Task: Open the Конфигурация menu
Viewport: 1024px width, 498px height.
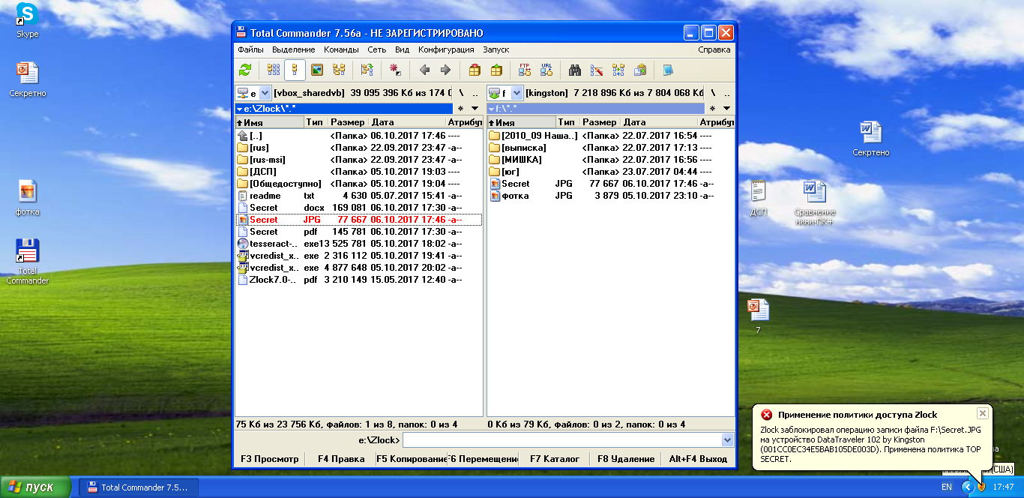Action: pyautogui.click(x=446, y=49)
